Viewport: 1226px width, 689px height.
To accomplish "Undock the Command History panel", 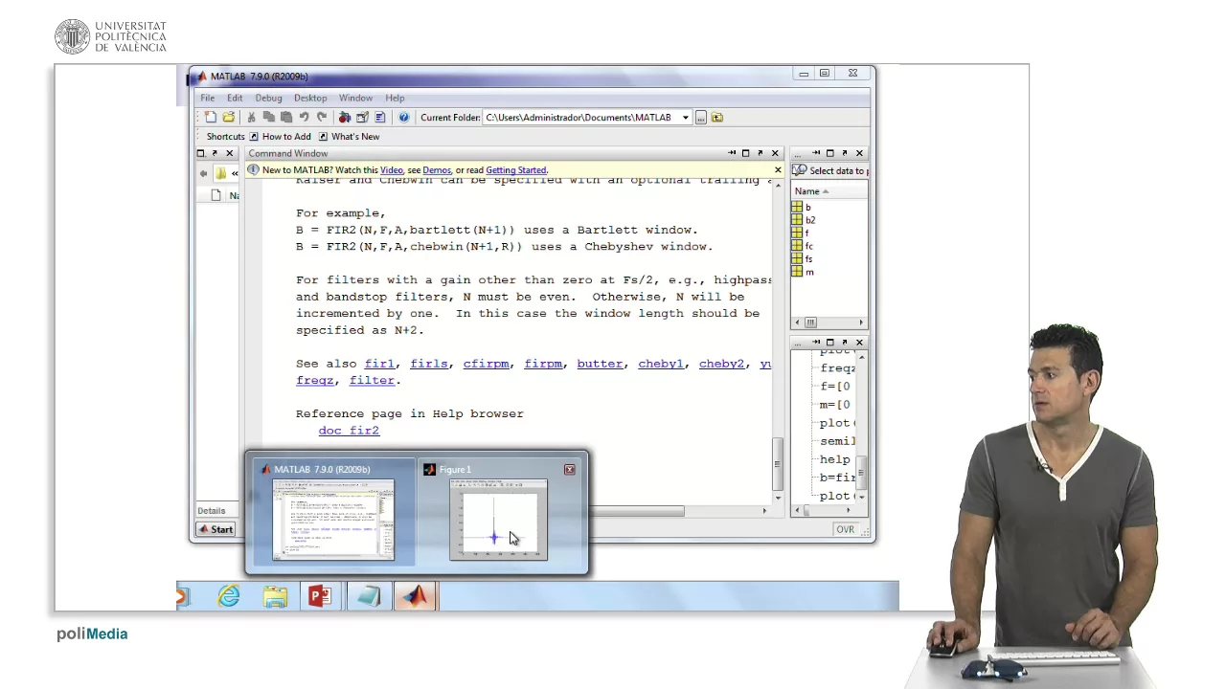I will (x=844, y=342).
